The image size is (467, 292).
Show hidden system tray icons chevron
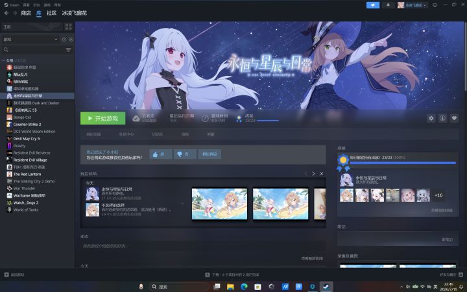[x=401, y=287]
